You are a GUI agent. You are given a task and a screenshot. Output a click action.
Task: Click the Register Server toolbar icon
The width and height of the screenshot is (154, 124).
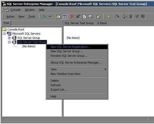pos(125,17)
